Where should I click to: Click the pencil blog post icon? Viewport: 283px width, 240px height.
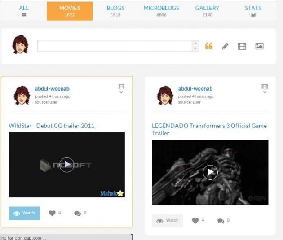[x=225, y=46]
